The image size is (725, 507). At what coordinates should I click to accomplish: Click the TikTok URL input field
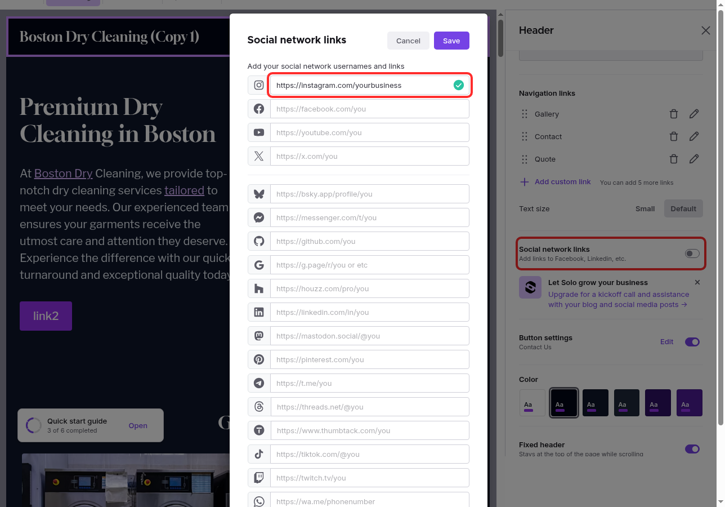(369, 454)
